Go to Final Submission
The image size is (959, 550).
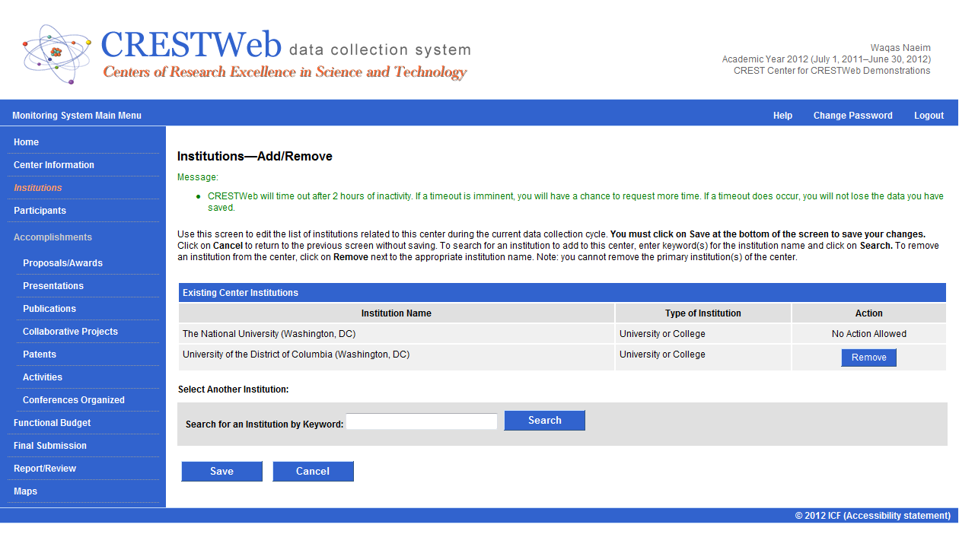tap(50, 446)
